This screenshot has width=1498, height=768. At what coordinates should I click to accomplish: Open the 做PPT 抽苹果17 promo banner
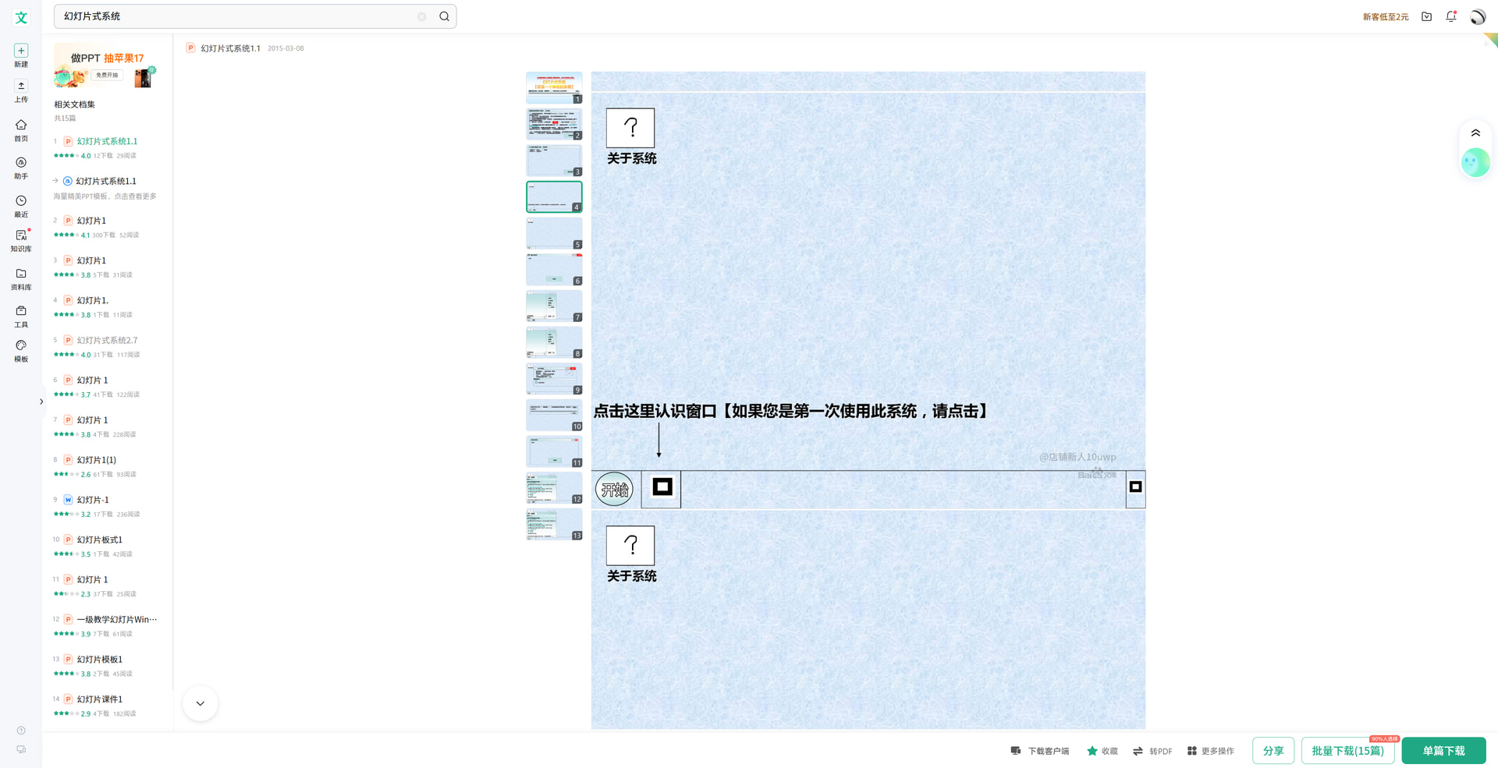point(105,67)
